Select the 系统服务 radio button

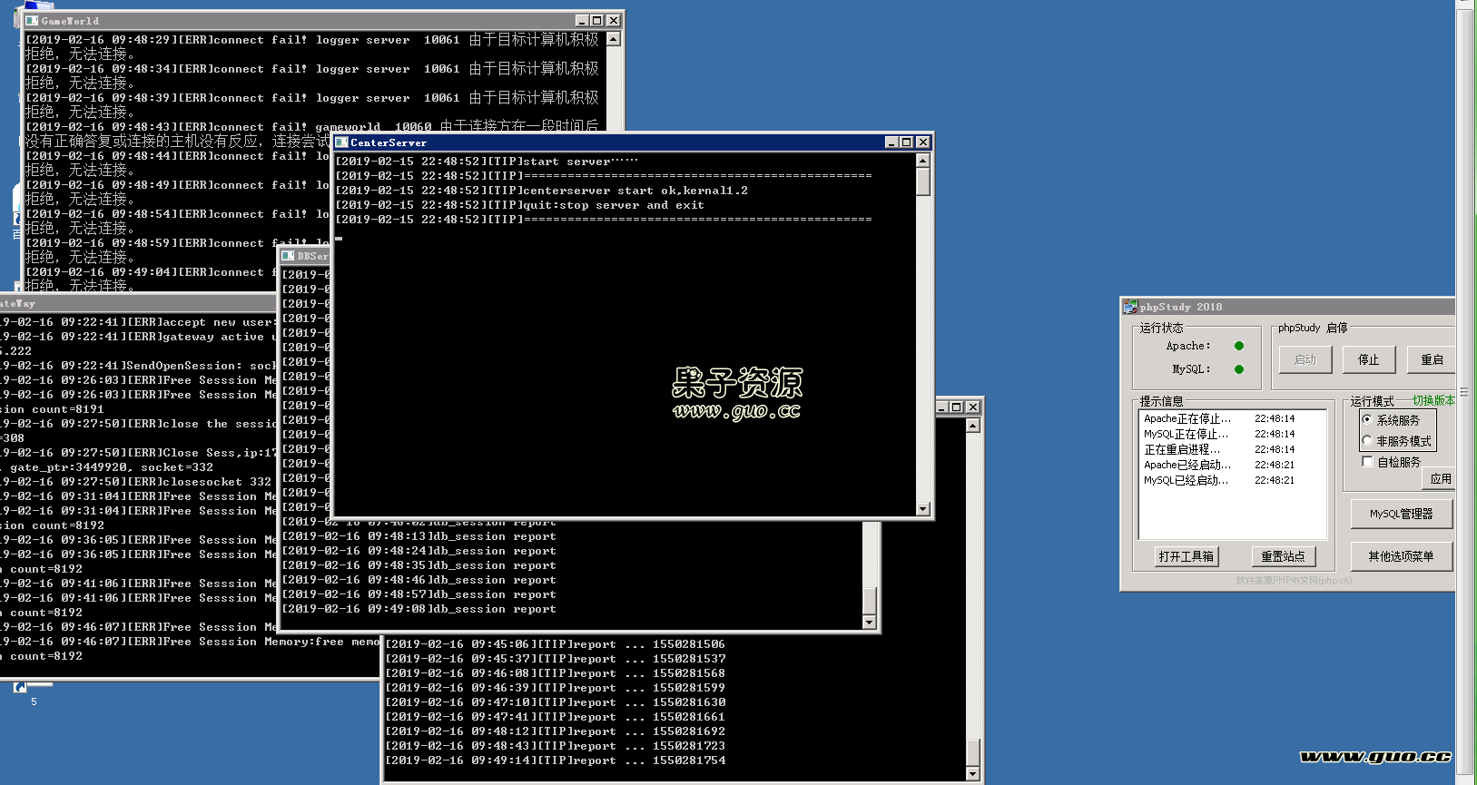1367,419
